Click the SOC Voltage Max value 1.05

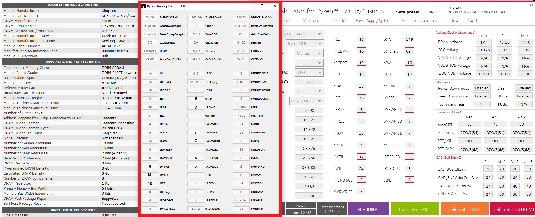click(x=525, y=50)
